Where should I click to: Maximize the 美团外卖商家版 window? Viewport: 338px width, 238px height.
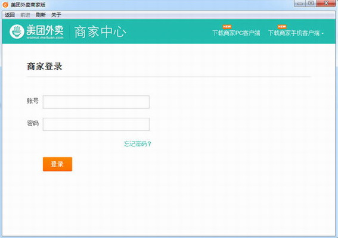tap(311, 4)
